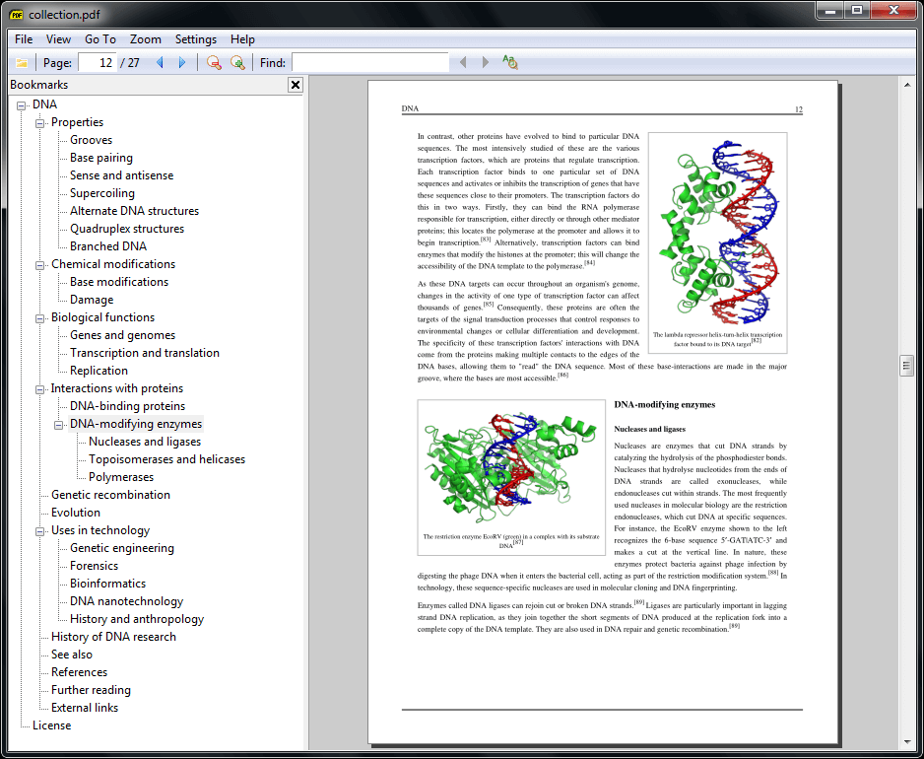This screenshot has height=759, width=924.
Task: Click the Zoom in magnifier icon
Action: 237,63
